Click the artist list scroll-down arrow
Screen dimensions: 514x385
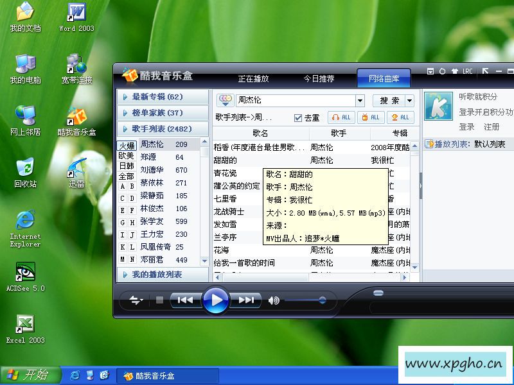[x=204, y=261]
